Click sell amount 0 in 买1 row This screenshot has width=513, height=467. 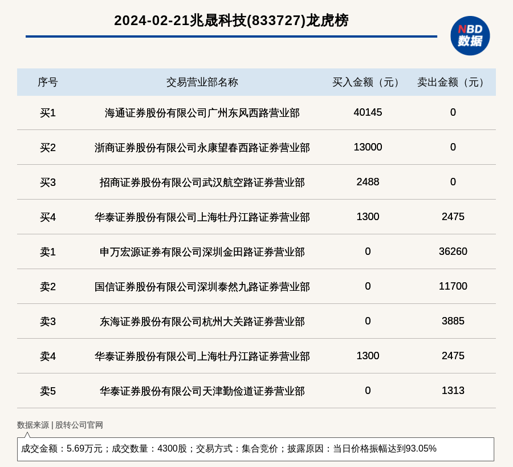pyautogui.click(x=453, y=112)
